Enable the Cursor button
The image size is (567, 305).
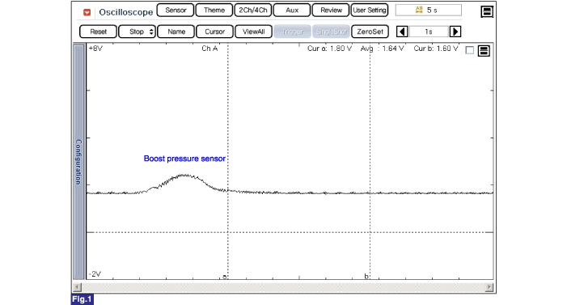pos(215,32)
